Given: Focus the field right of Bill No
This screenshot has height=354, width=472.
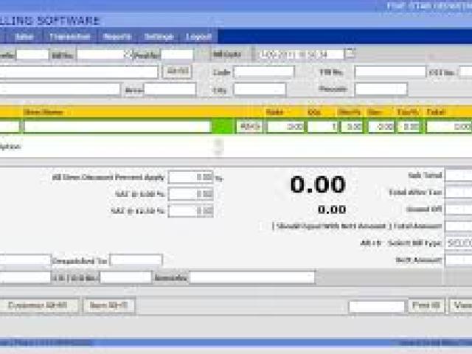Looking at the screenshot, I should [177, 55].
